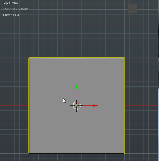Click cube's right edge where red axis crosses

(x=124, y=105)
